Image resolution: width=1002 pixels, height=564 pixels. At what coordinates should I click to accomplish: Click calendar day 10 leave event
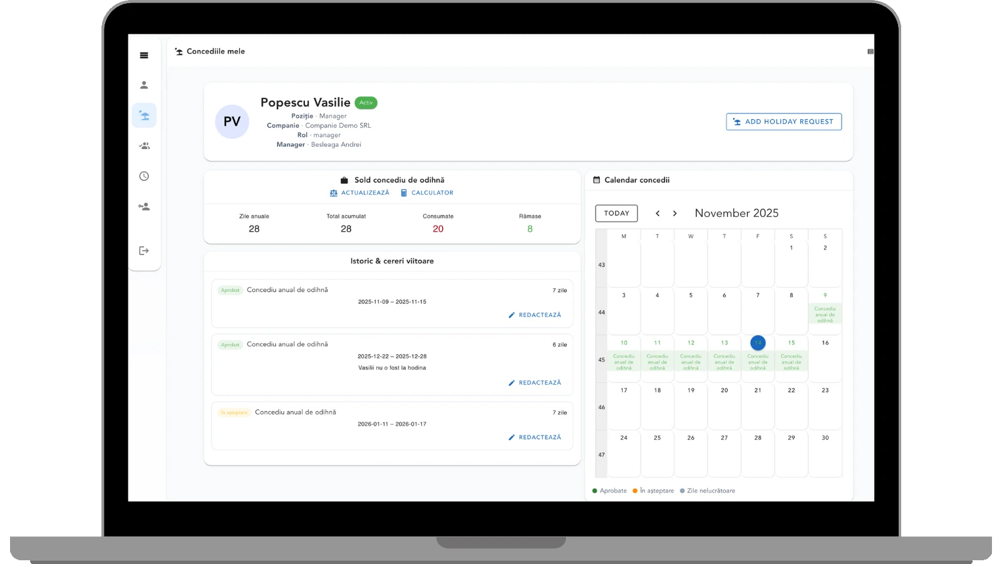click(x=624, y=362)
